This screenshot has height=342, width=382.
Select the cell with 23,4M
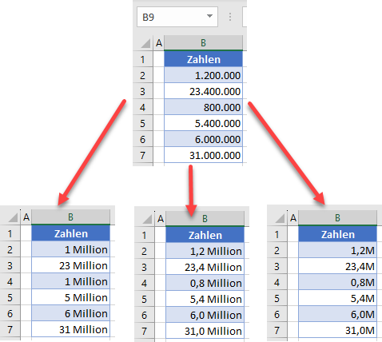(x=337, y=266)
